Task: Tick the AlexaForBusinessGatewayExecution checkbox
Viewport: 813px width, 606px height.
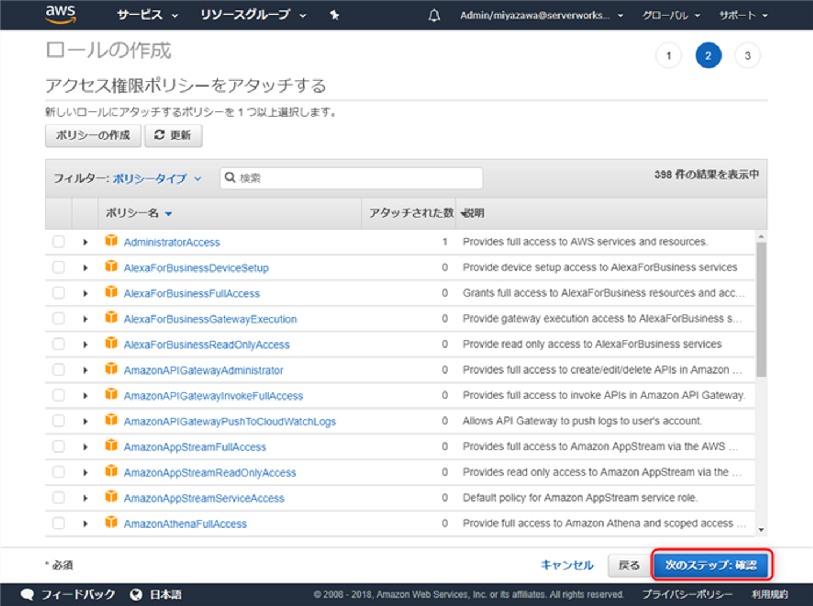Action: tap(59, 318)
